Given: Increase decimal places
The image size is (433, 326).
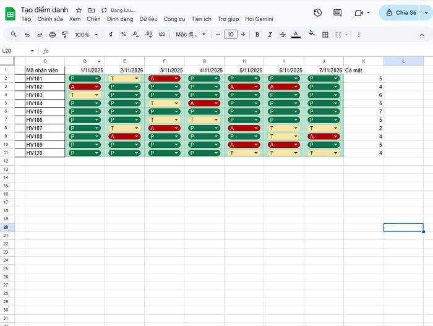Looking at the screenshot, I should tap(148, 35).
